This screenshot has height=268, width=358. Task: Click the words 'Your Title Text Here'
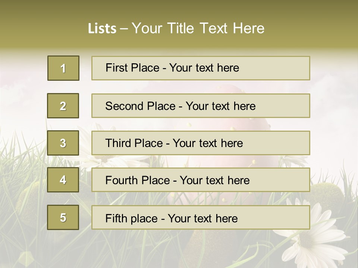pyautogui.click(x=198, y=28)
